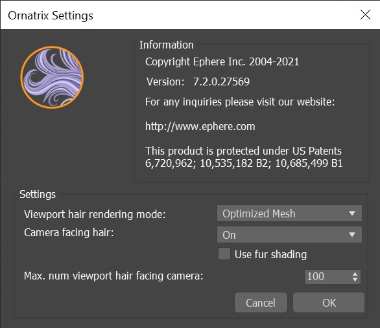The image size is (380, 328).
Task: Click the Camera facing hair label
Action: (69, 232)
